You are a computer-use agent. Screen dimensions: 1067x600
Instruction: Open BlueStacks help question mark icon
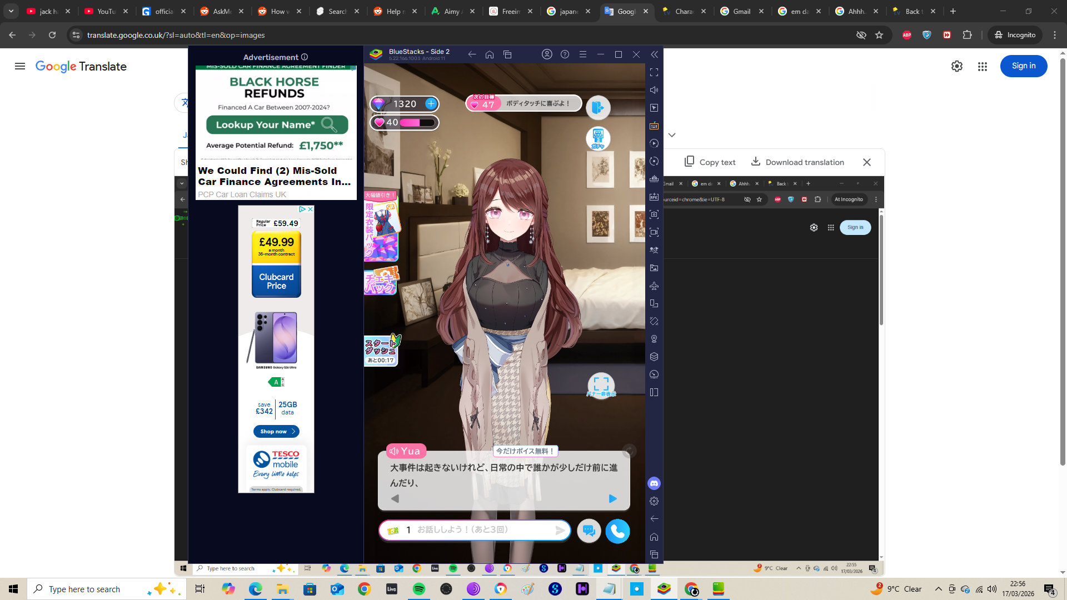pos(565,54)
